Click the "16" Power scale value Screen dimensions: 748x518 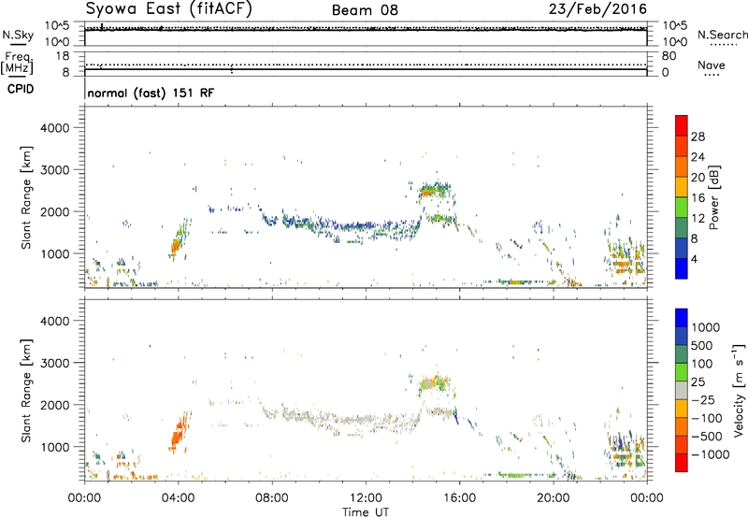(698, 198)
